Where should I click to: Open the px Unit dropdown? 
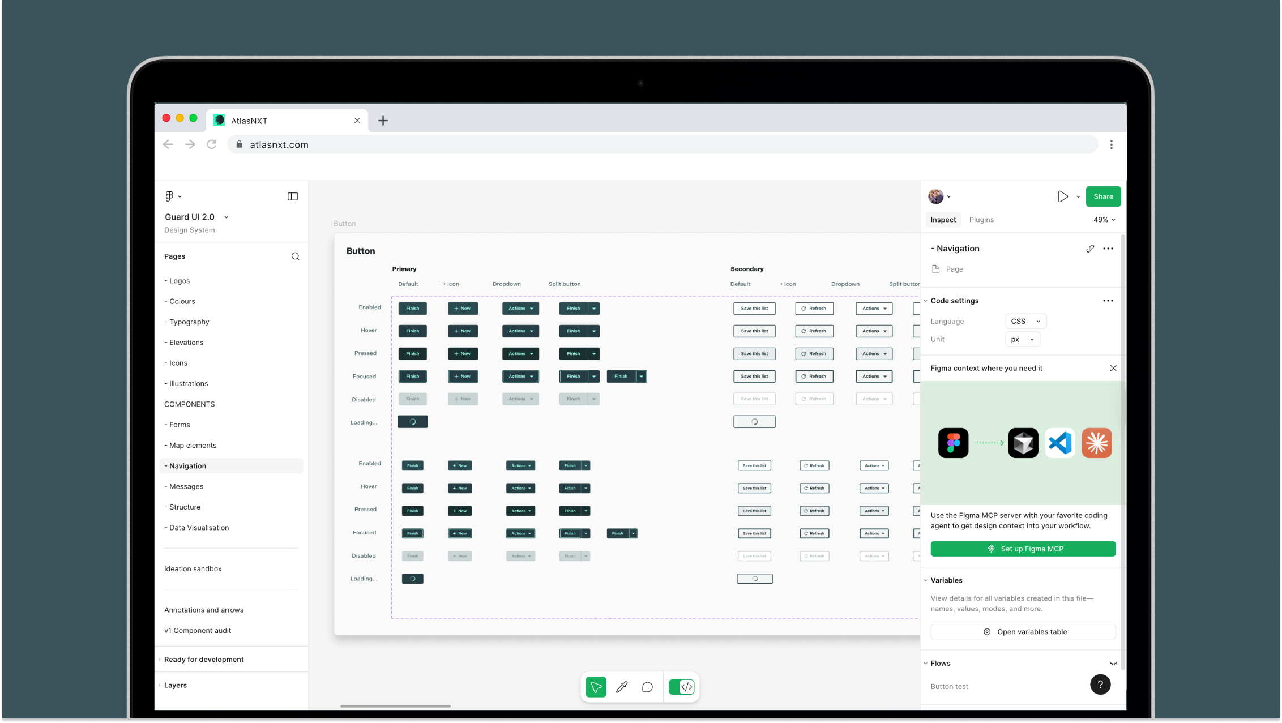point(1022,339)
